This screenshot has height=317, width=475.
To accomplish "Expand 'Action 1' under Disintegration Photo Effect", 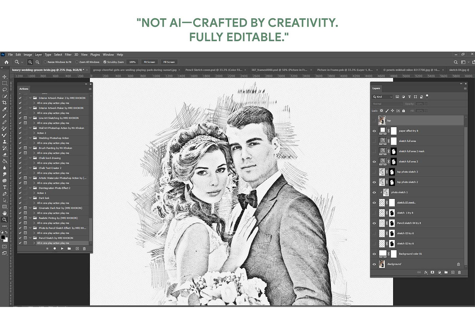I will (34, 193).
